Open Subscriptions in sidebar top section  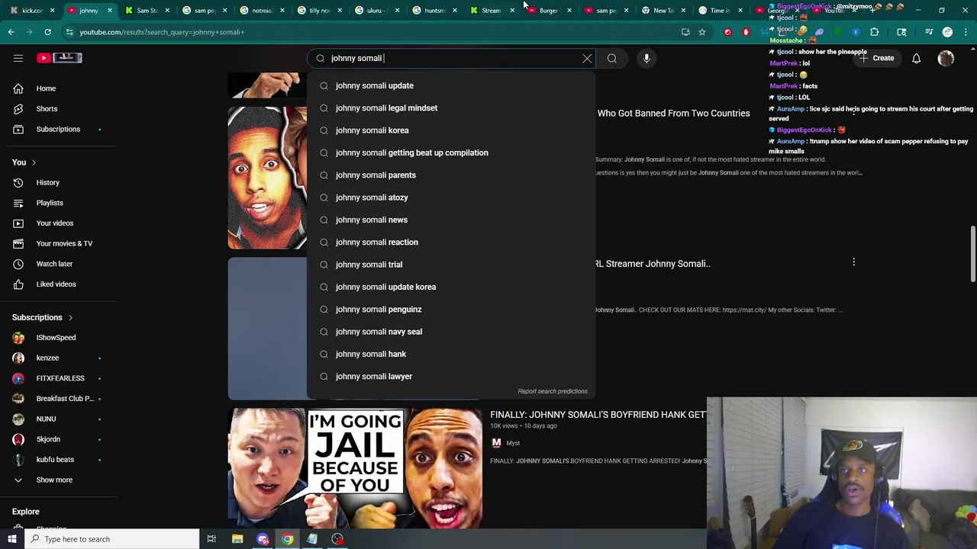pyautogui.click(x=58, y=129)
